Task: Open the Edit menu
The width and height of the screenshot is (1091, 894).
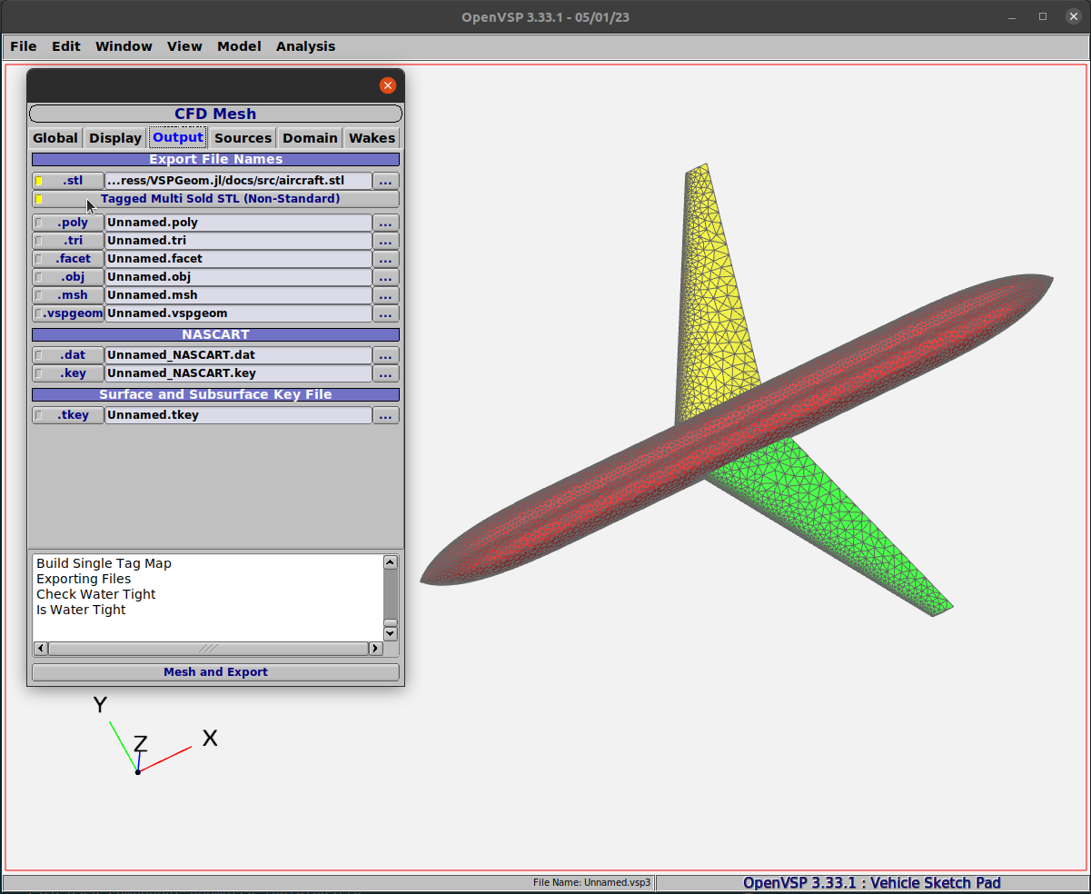Action: pos(66,46)
